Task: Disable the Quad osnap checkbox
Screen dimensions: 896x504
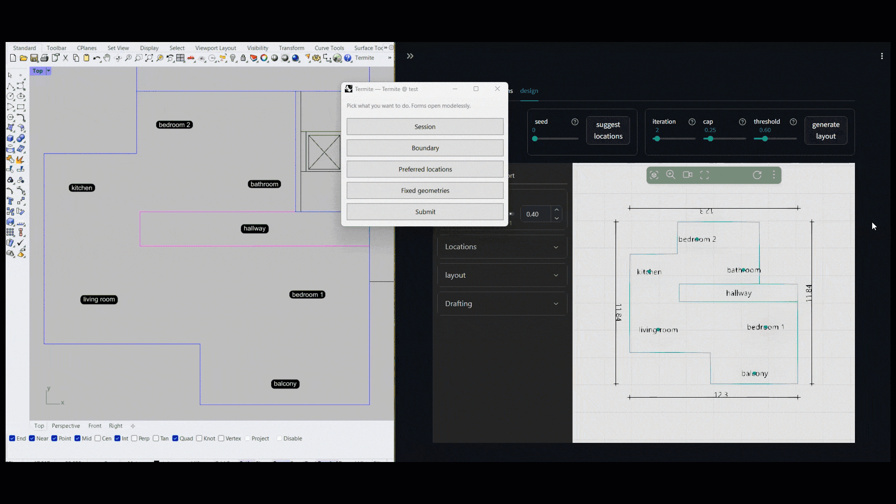Action: point(175,439)
